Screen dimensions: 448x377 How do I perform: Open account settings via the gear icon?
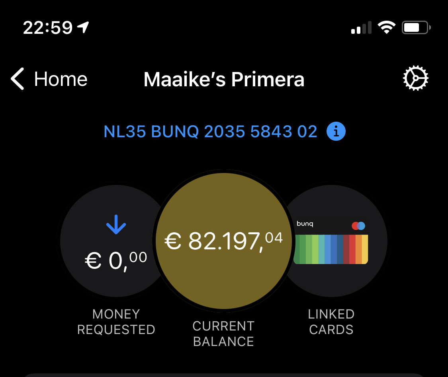coord(415,78)
